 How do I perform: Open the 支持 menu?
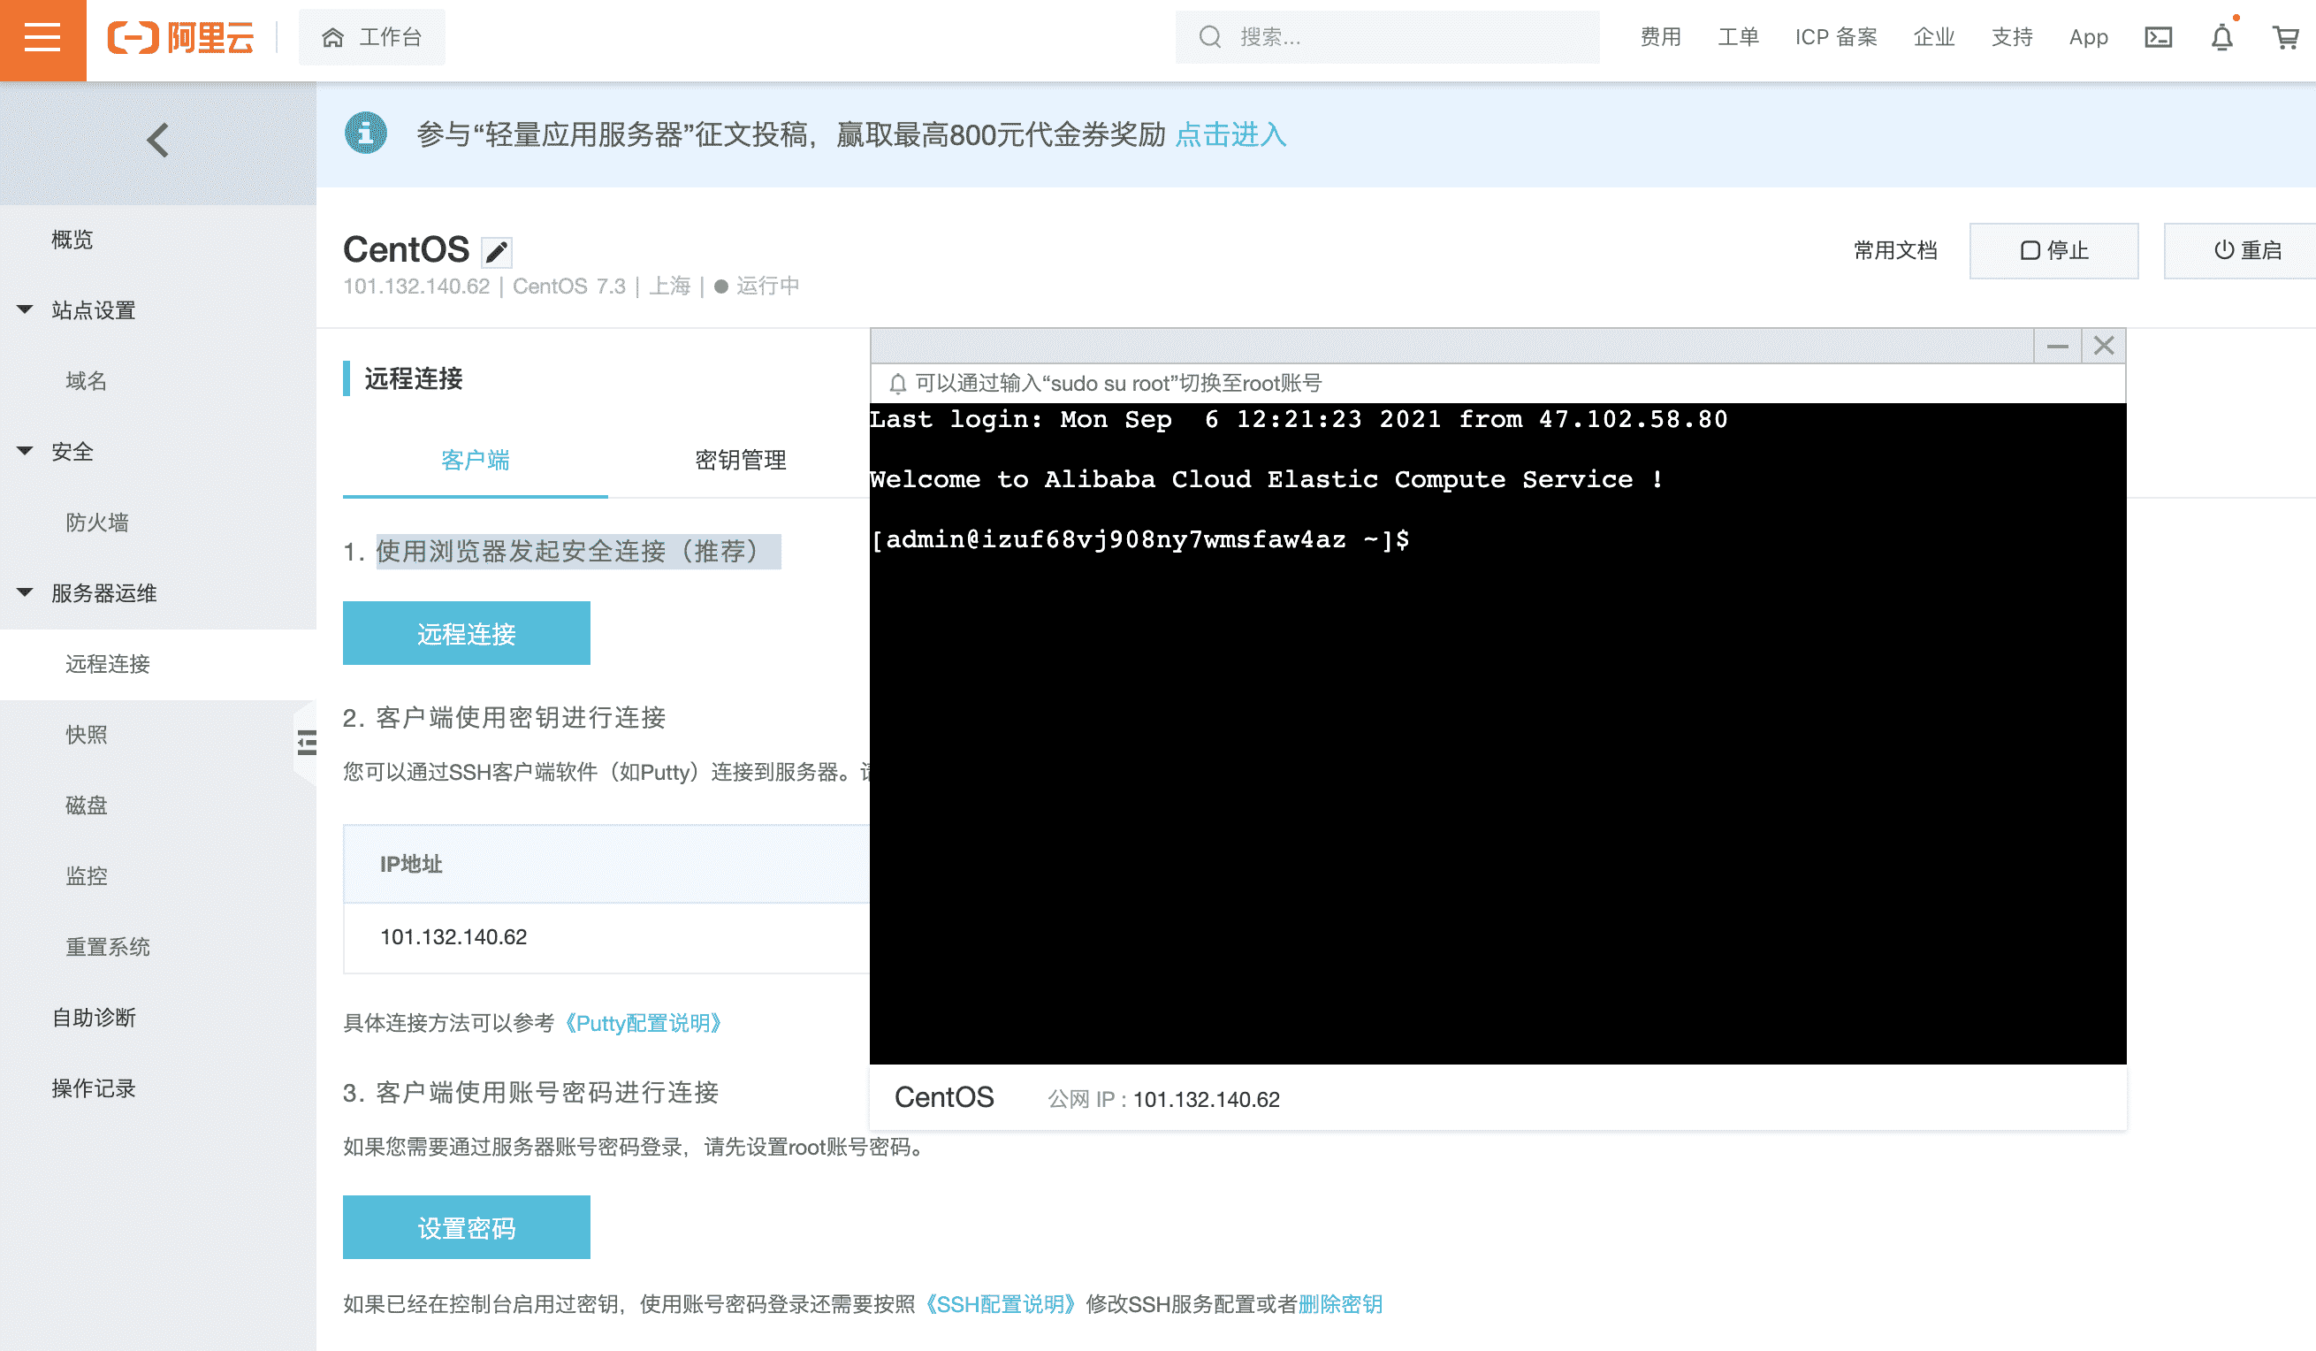(x=2012, y=38)
